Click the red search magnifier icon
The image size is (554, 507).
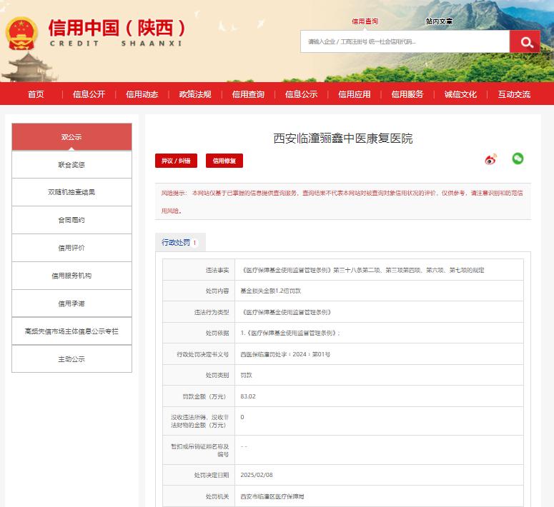click(525, 41)
